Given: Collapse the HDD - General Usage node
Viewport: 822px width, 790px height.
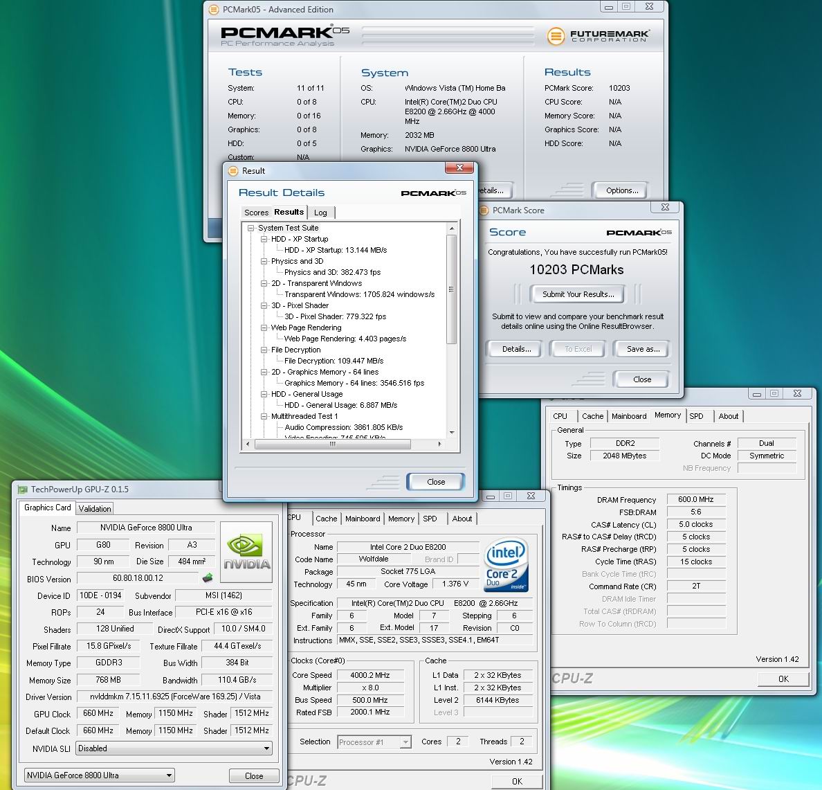Looking at the screenshot, I should [264, 394].
